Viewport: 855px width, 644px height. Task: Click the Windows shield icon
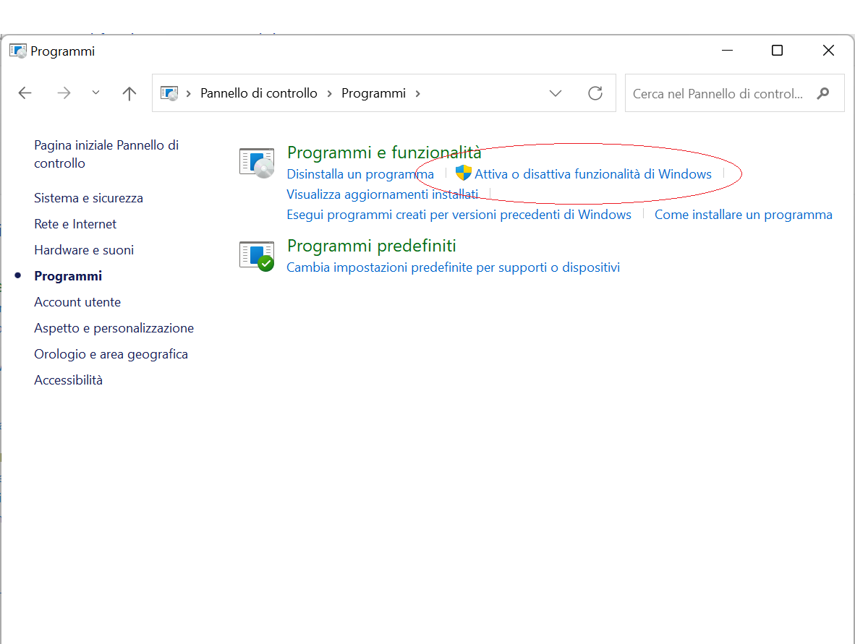(463, 173)
